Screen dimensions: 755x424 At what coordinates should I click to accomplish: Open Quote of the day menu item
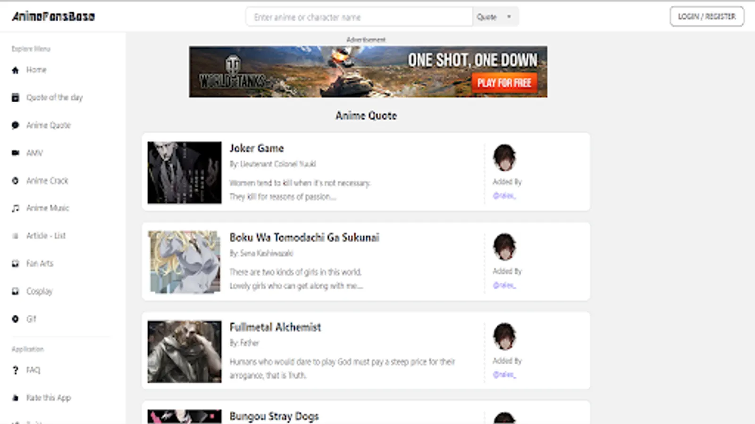pyautogui.click(x=54, y=98)
